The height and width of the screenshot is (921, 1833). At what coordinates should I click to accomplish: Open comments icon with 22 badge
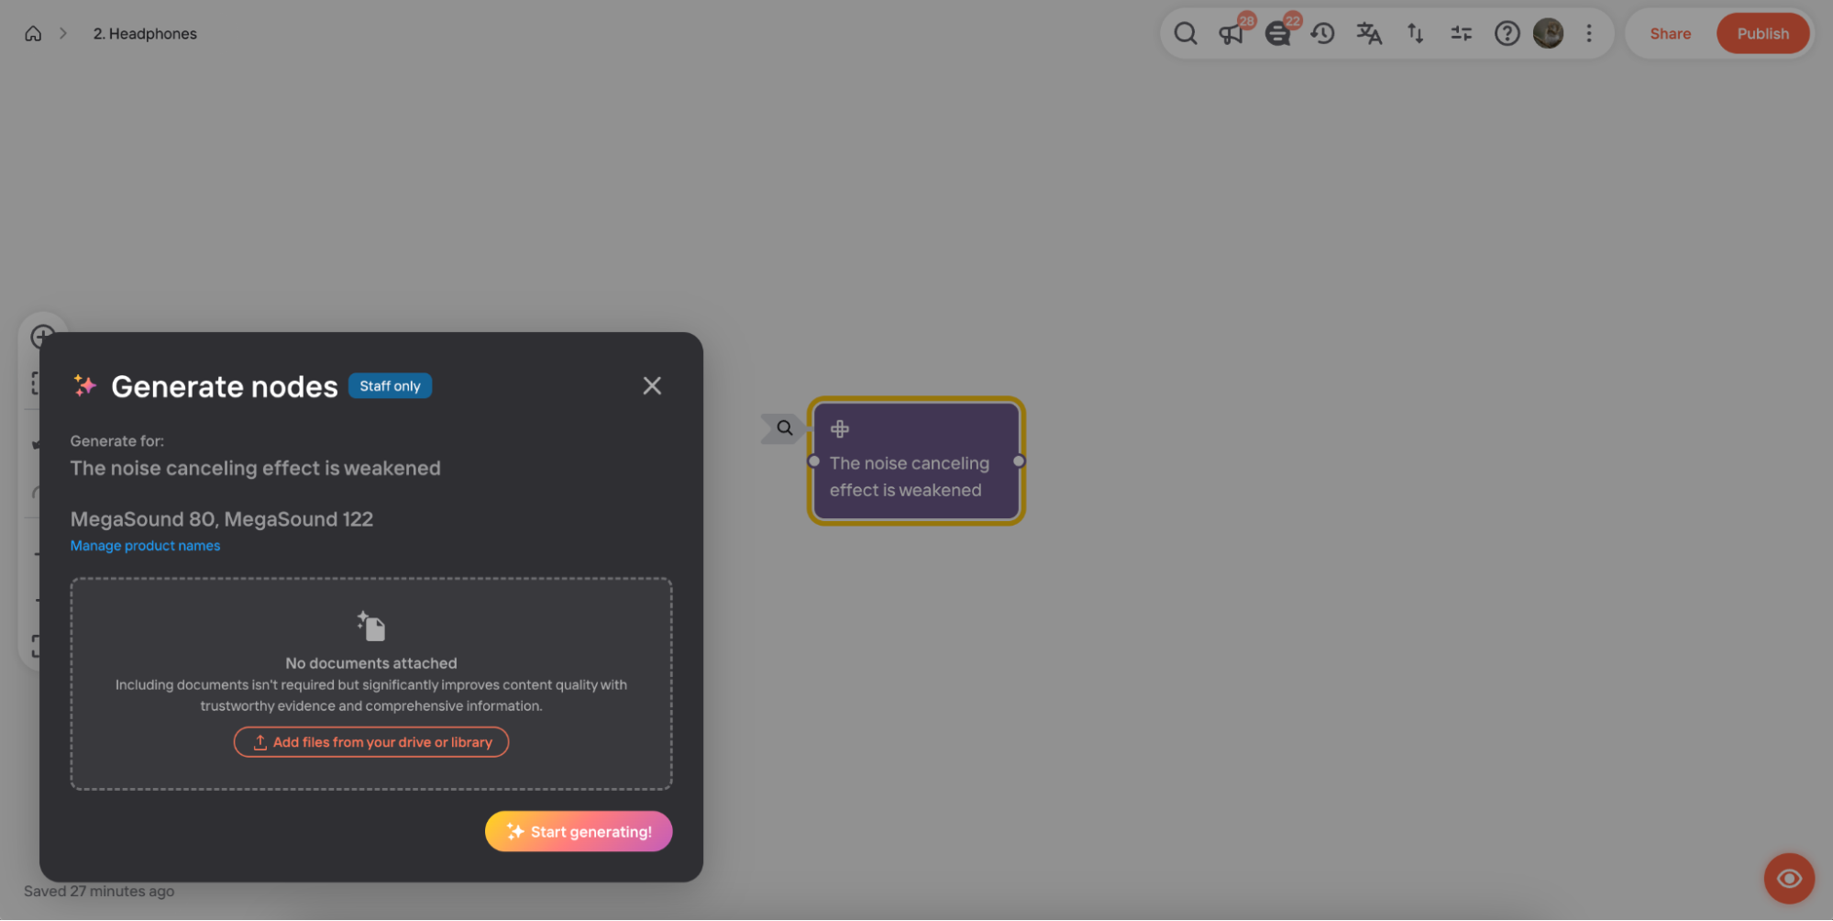tap(1277, 34)
